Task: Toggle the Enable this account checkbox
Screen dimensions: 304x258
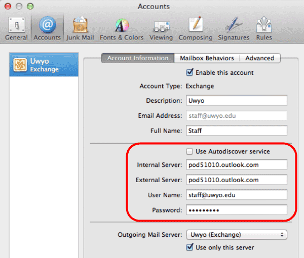Action: pos(189,72)
